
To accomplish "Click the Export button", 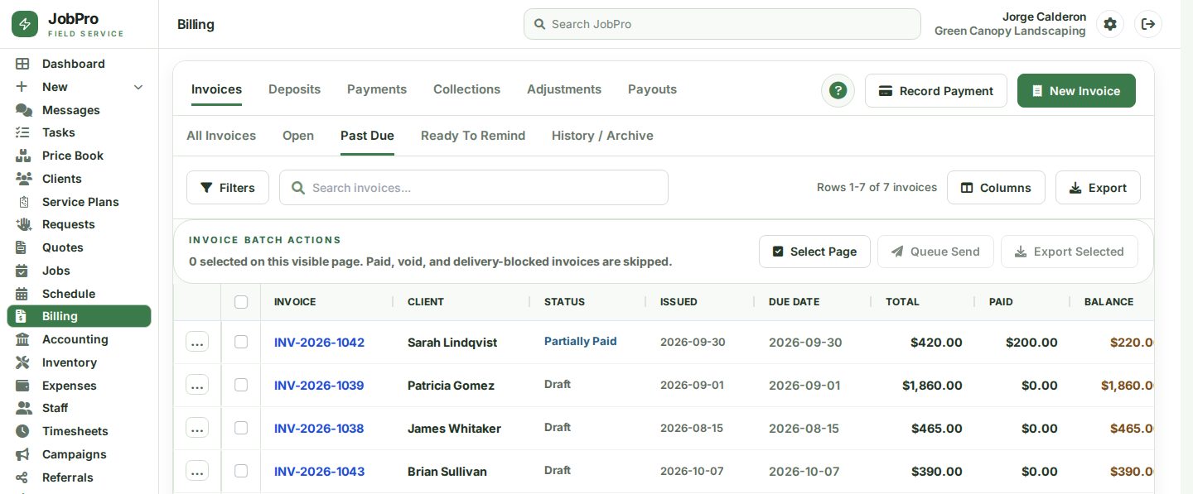I will [x=1098, y=188].
